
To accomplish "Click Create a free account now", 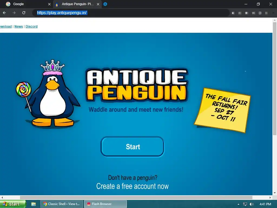I will (133, 186).
